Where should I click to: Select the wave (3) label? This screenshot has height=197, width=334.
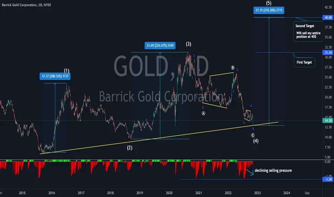pyautogui.click(x=189, y=44)
